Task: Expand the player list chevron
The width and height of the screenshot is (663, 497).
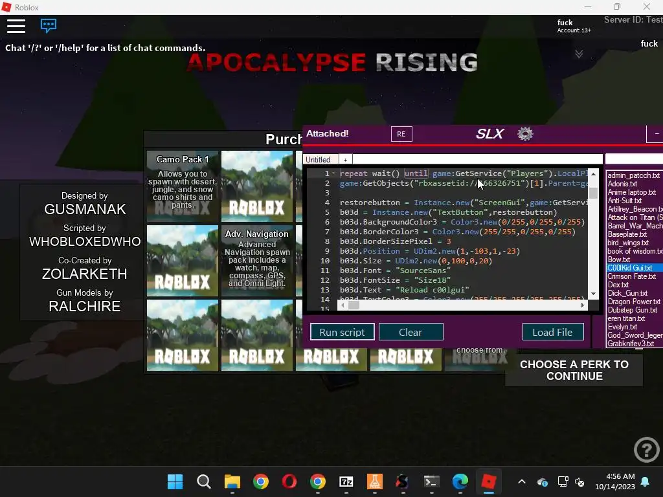Action: [x=579, y=54]
